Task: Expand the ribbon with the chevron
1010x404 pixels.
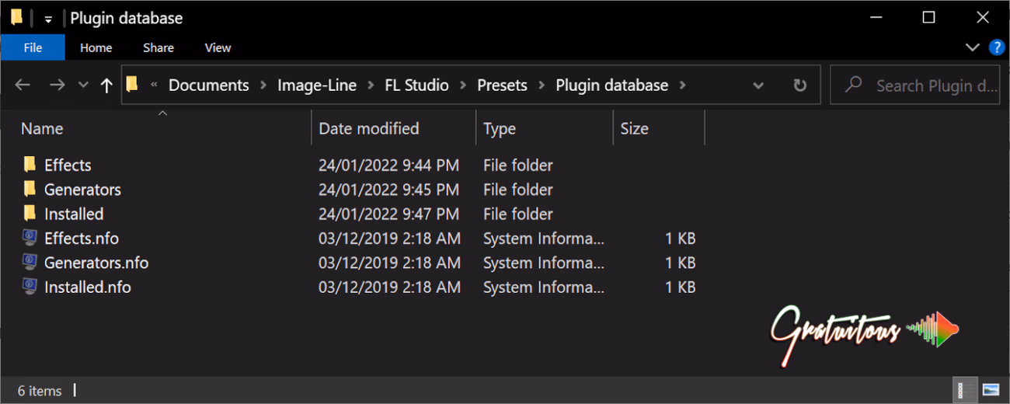Action: tap(972, 47)
